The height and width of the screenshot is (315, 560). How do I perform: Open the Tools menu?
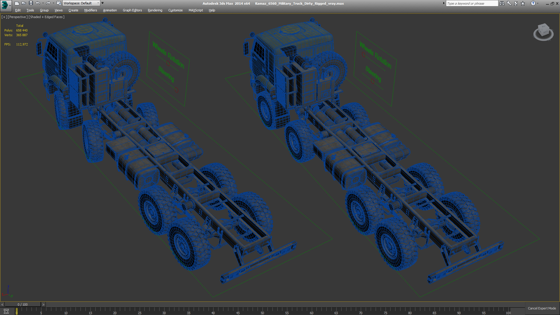point(30,10)
